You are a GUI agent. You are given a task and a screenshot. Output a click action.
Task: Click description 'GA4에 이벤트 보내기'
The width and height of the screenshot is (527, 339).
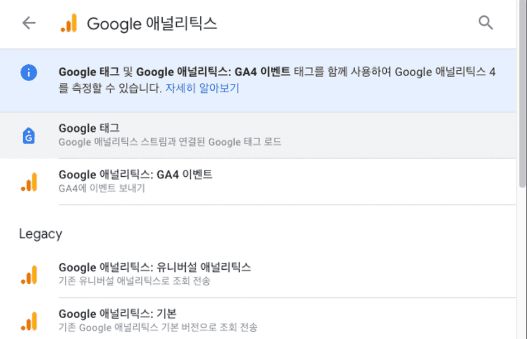pyautogui.click(x=101, y=188)
